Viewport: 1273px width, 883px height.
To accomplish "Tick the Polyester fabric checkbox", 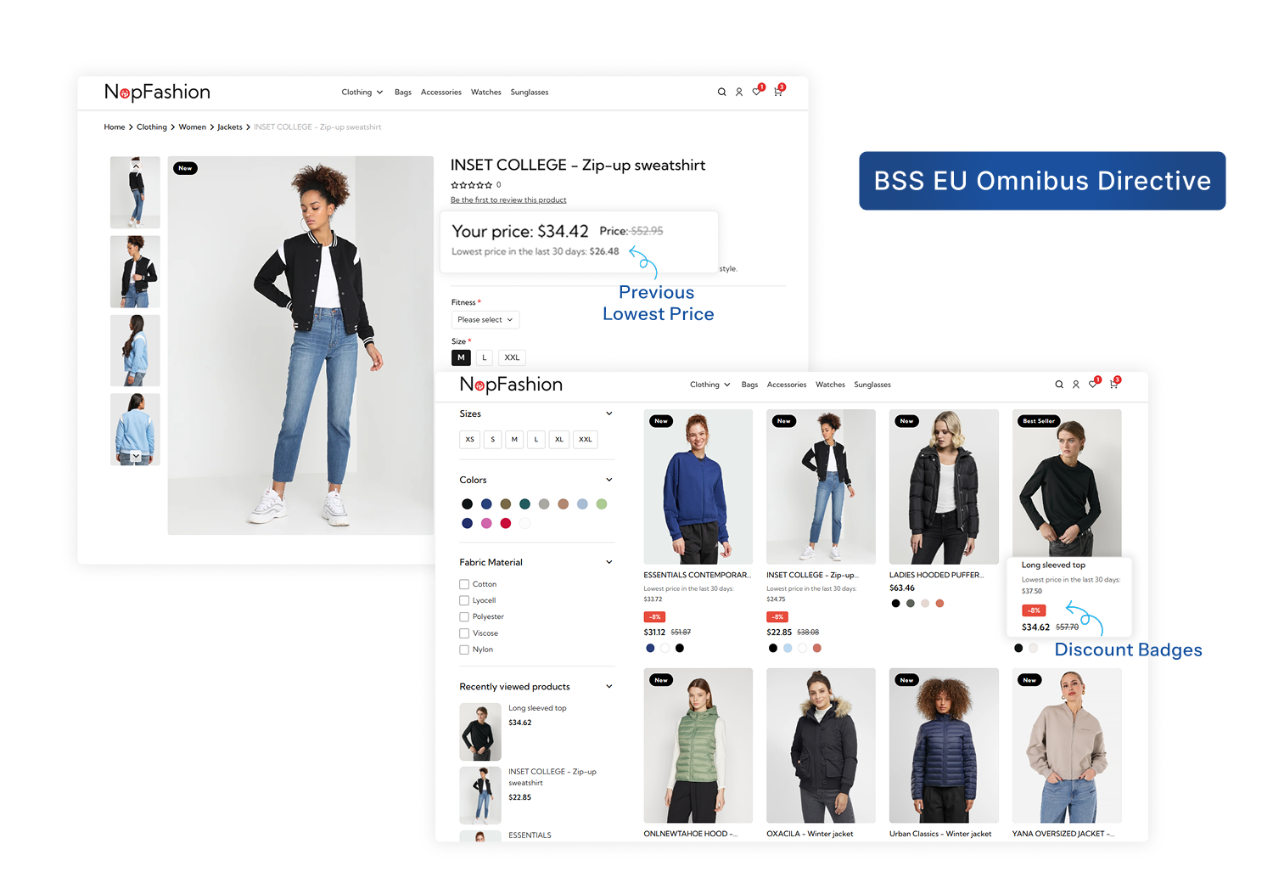I will [464, 616].
